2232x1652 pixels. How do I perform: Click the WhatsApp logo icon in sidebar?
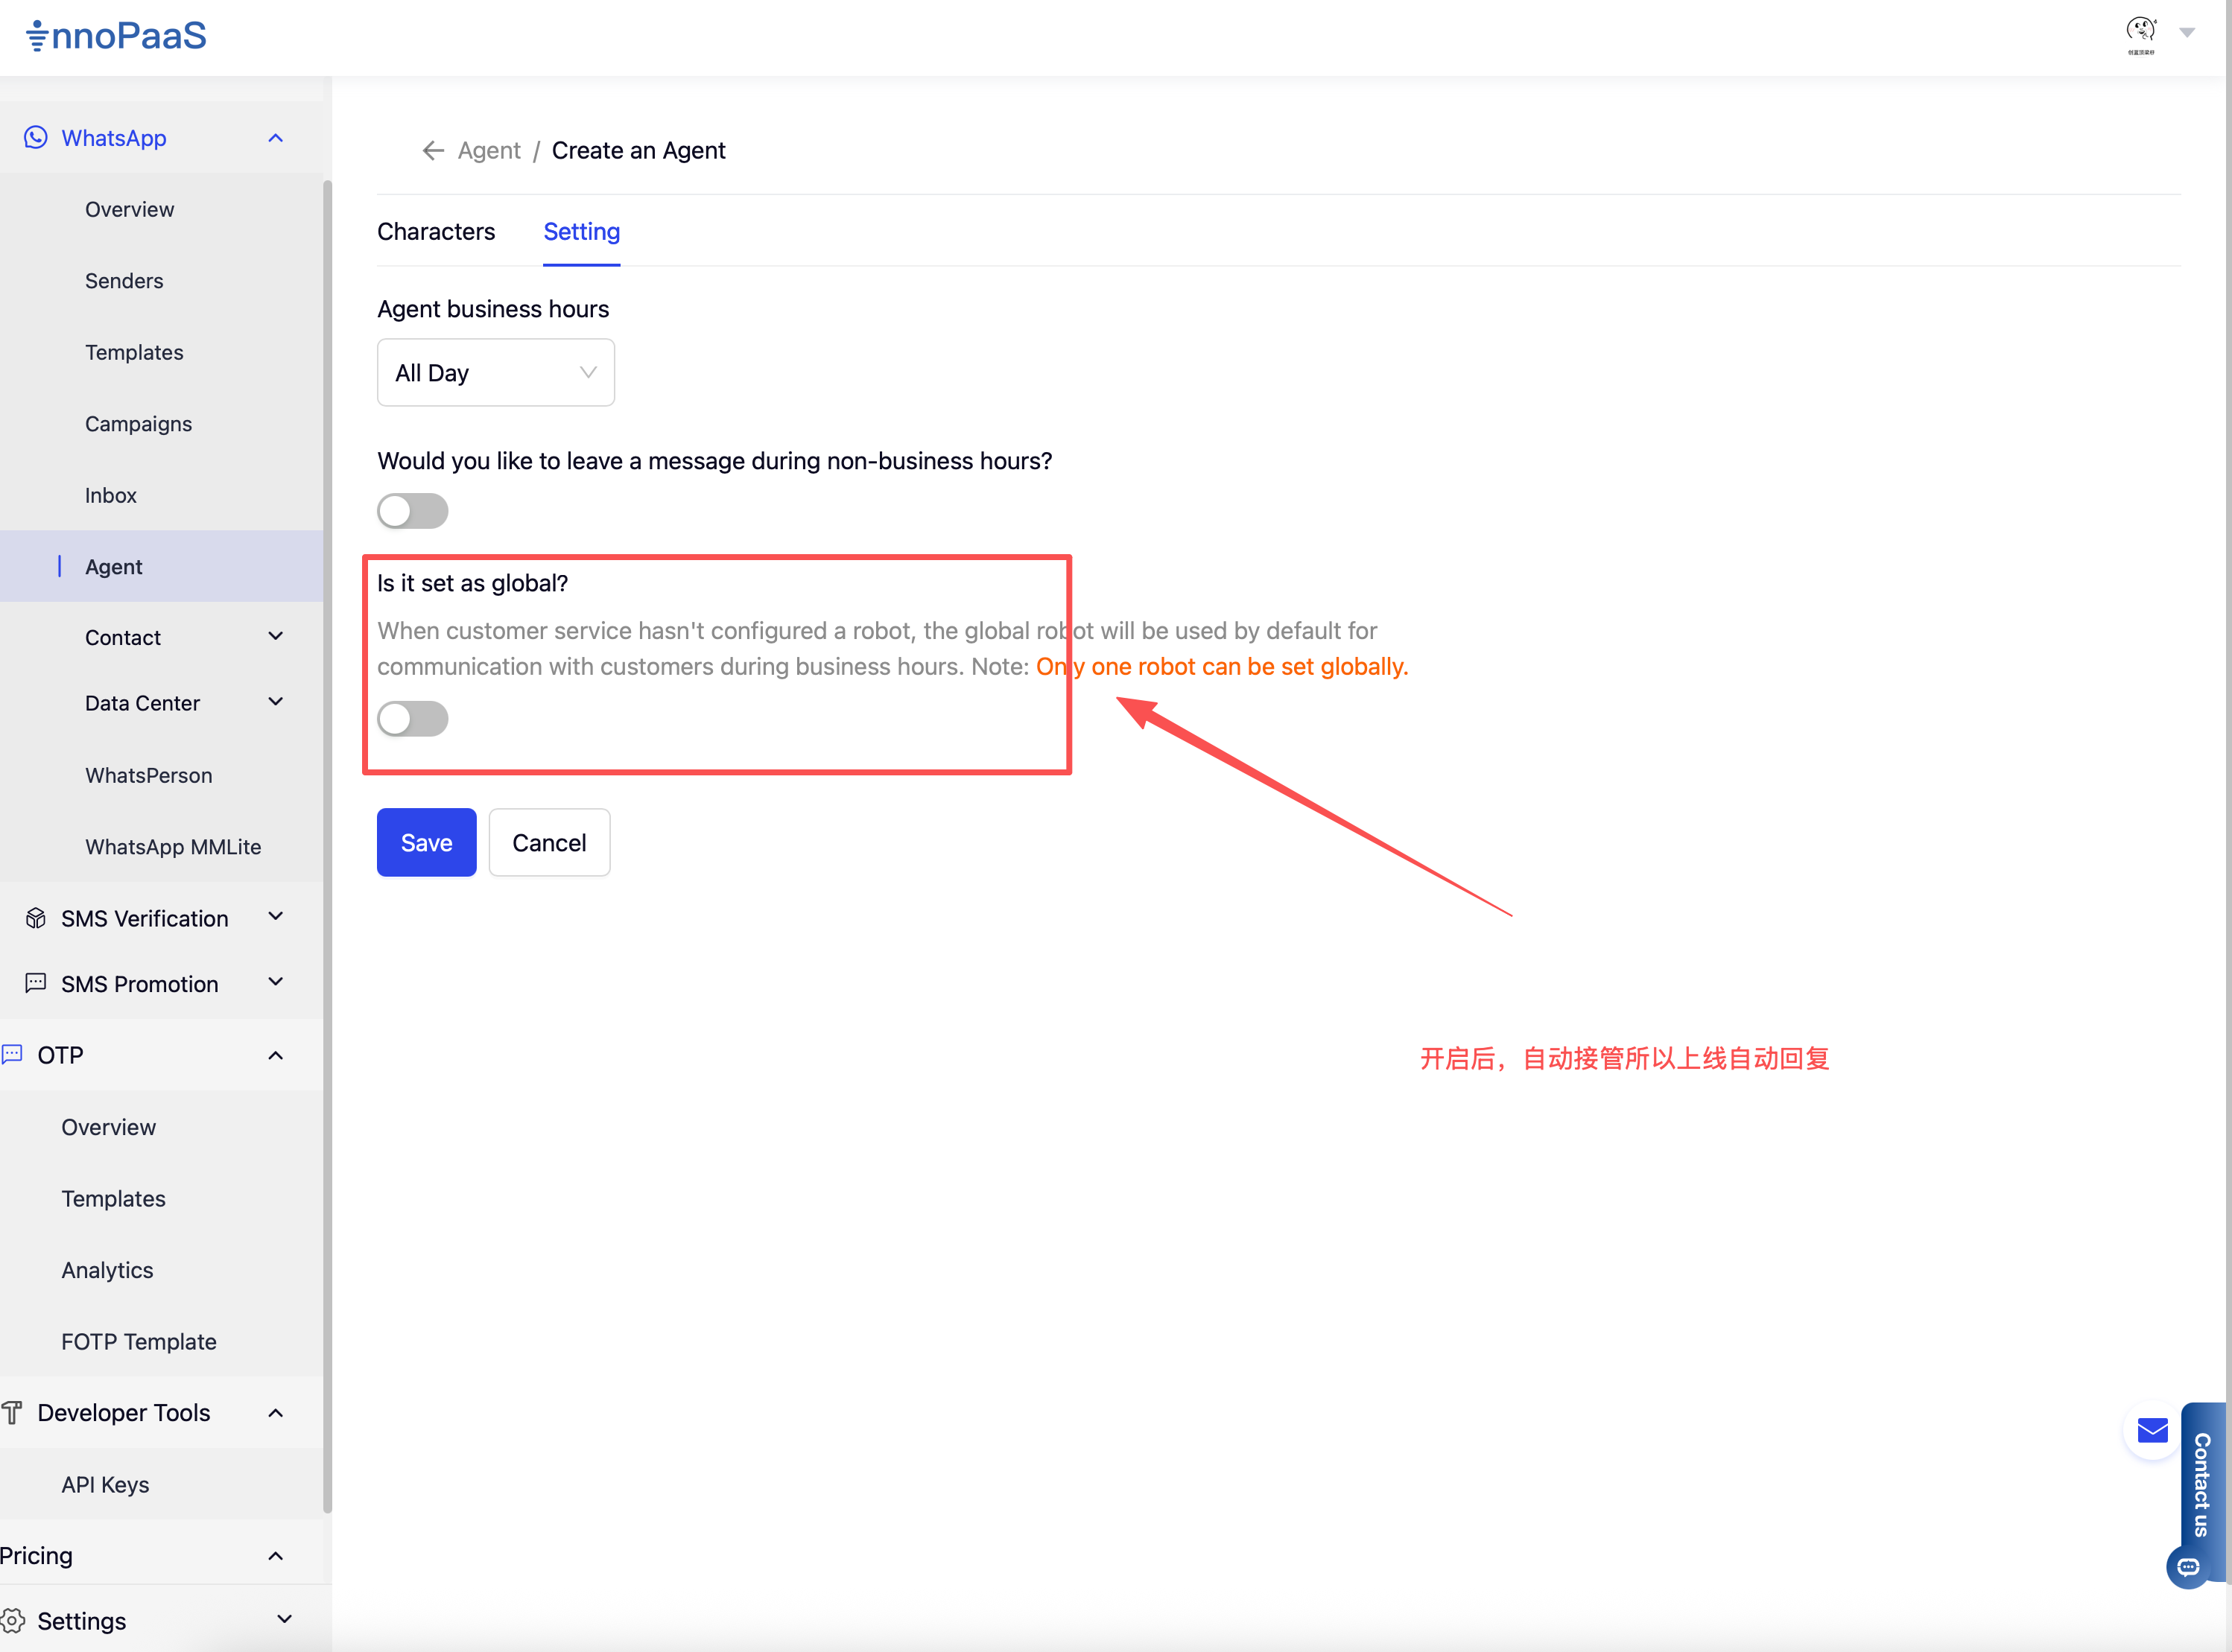click(36, 137)
